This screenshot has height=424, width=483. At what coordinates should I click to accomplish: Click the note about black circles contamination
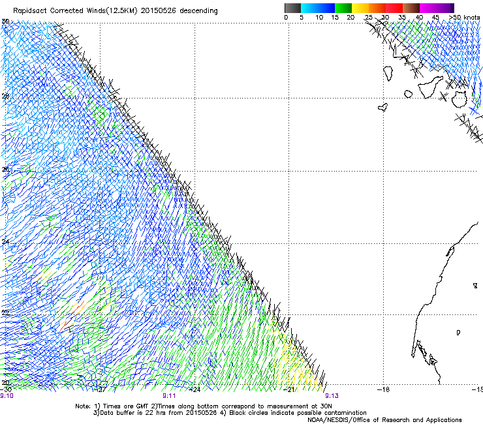click(x=297, y=413)
